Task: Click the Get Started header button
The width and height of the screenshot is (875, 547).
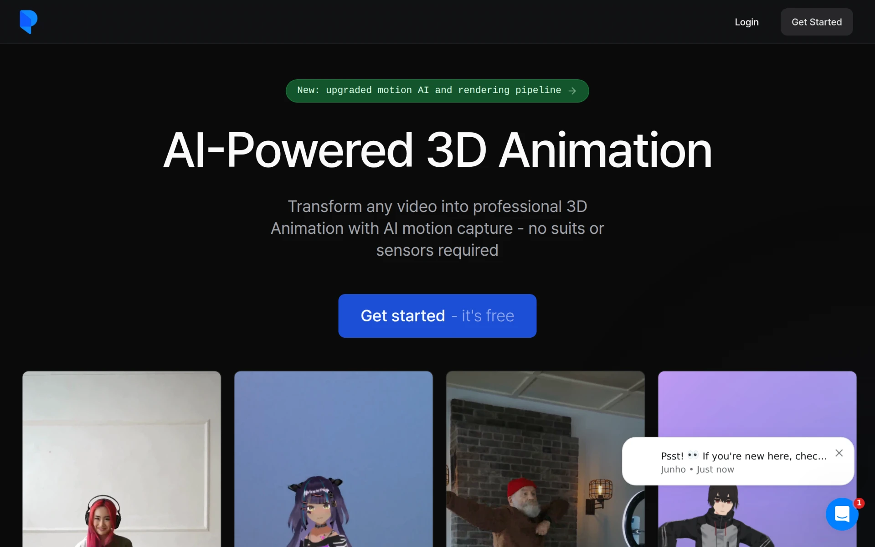Action: point(816,22)
